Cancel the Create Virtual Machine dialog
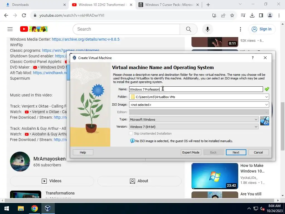 pyautogui.click(x=258, y=152)
